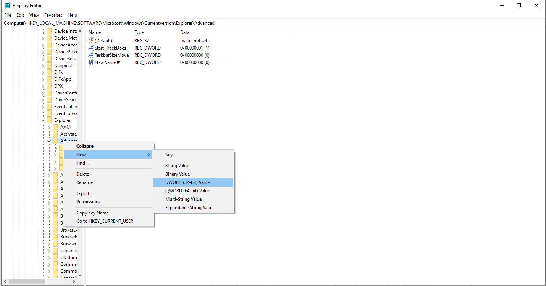The height and width of the screenshot is (286, 546).
Task: Create a new Expandable String Value
Action: tap(193, 208)
